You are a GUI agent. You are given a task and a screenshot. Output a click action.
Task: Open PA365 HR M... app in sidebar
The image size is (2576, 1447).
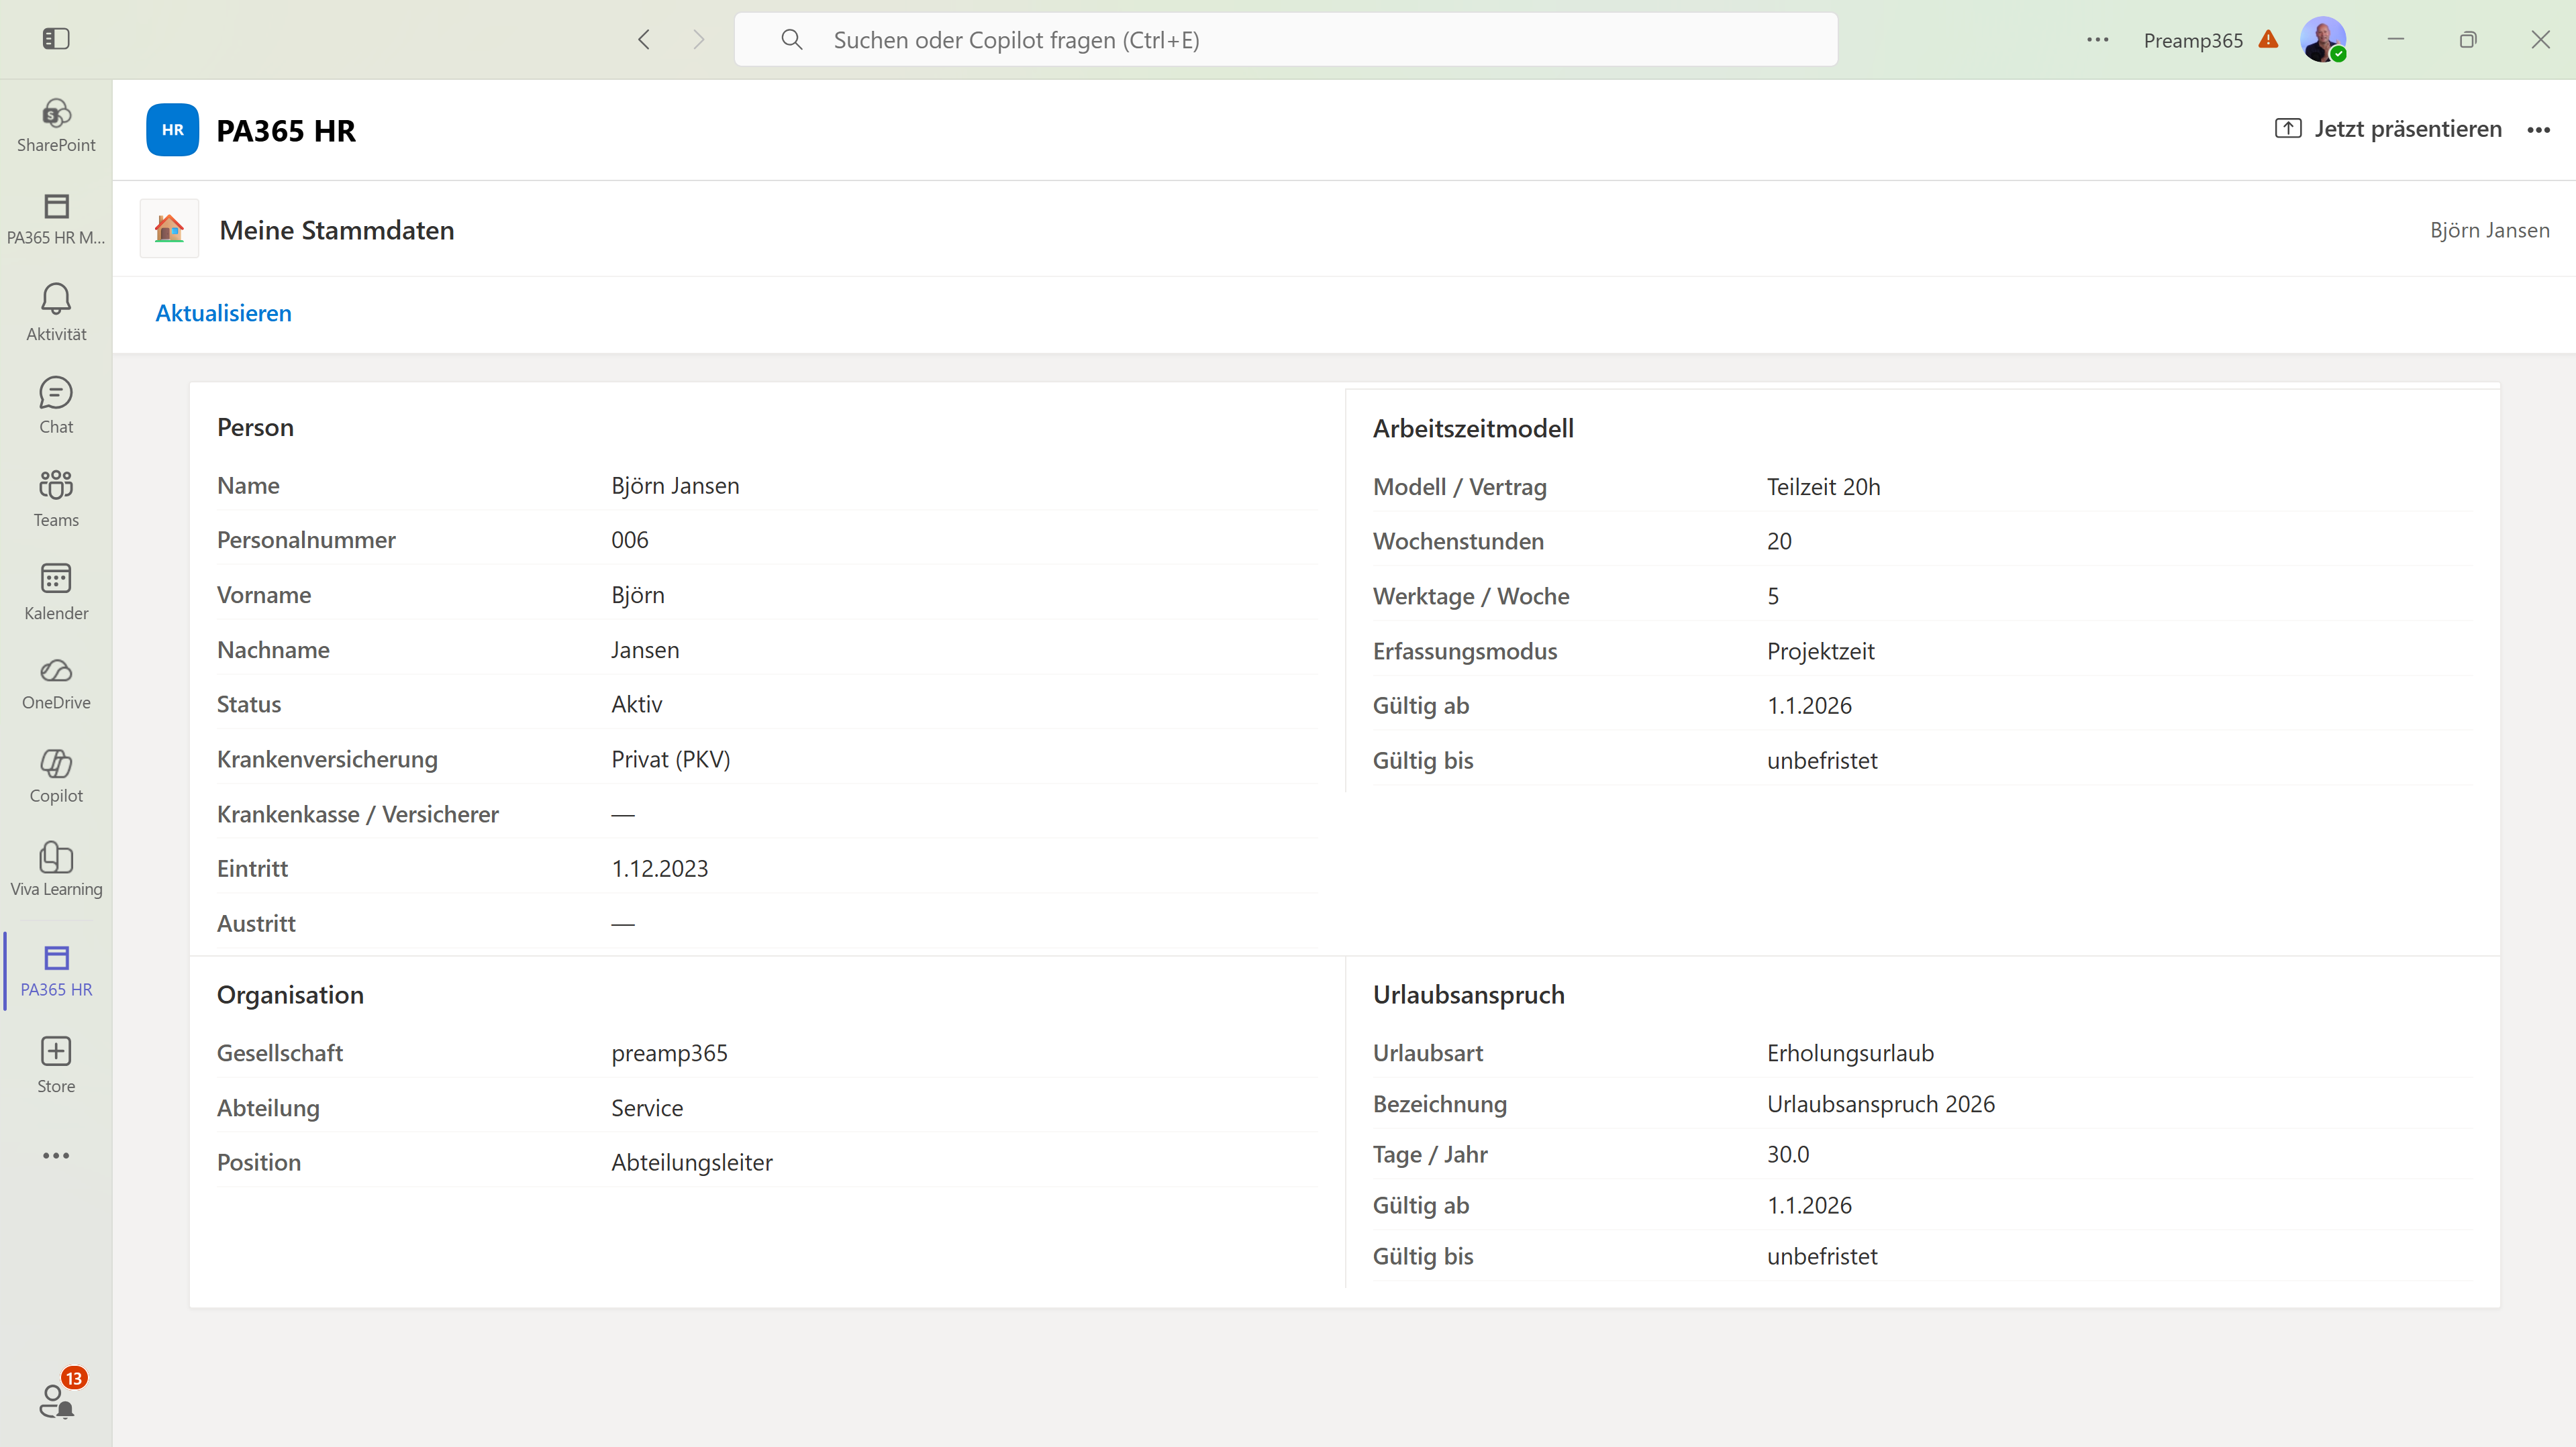[56, 219]
